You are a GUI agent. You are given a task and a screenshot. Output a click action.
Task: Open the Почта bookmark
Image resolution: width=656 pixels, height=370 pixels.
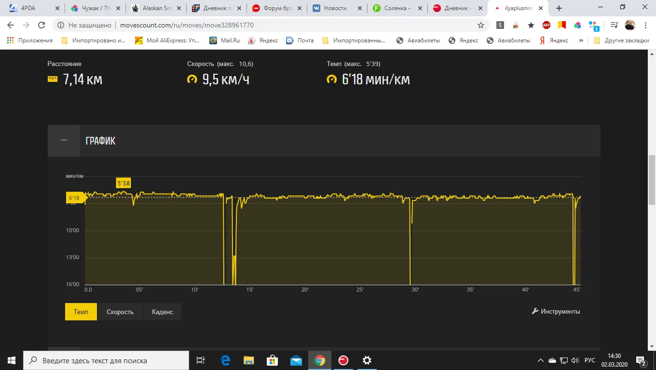[x=300, y=40]
